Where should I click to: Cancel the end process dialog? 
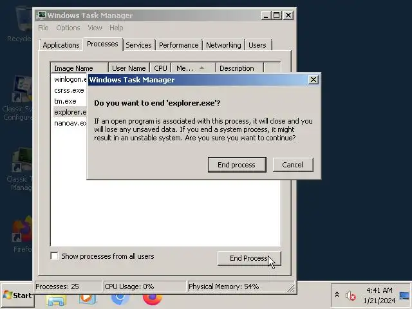(293, 165)
